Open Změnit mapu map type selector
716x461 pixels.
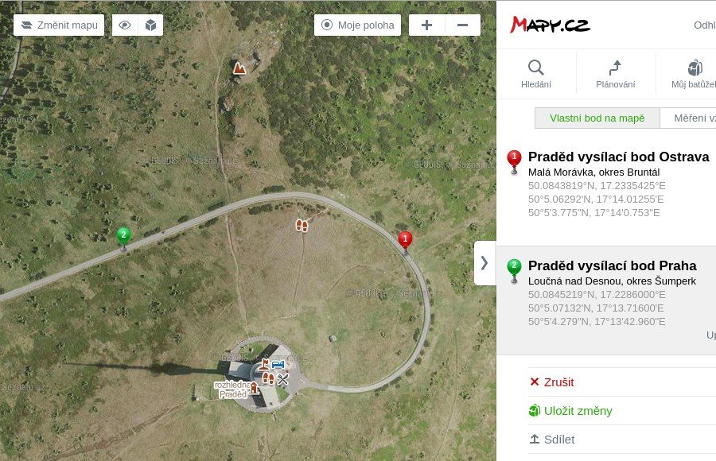(x=59, y=25)
